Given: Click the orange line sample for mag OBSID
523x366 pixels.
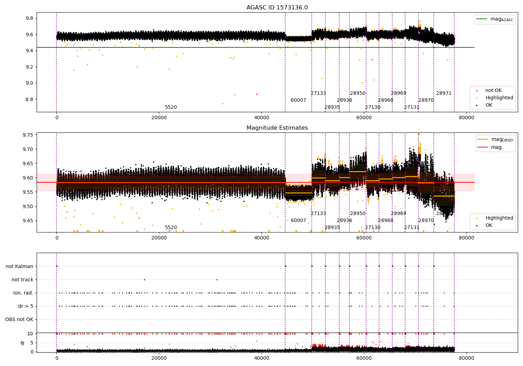Looking at the screenshot, I should (483, 139).
